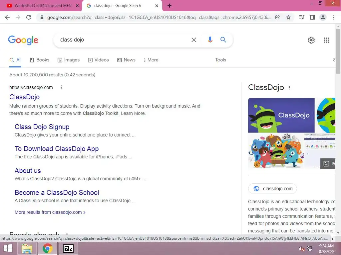Switch to Videos results

point(98,60)
